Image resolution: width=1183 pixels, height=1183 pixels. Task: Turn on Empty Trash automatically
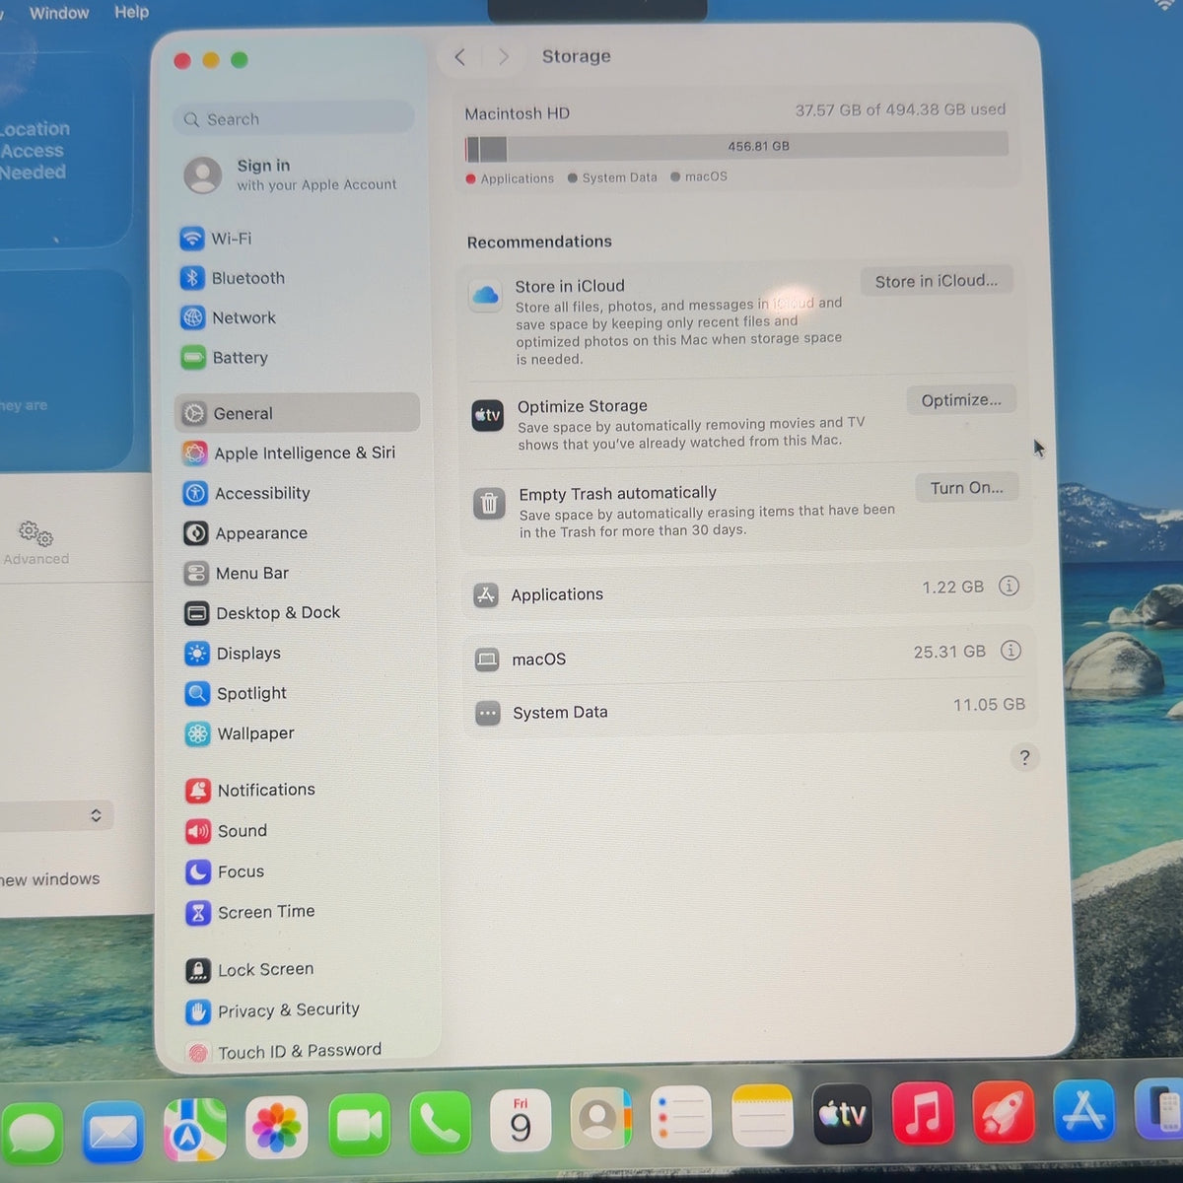click(967, 488)
